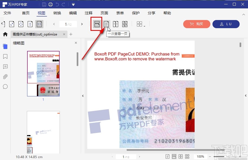
Task: Open the Search panel icon
Action: click(5, 86)
